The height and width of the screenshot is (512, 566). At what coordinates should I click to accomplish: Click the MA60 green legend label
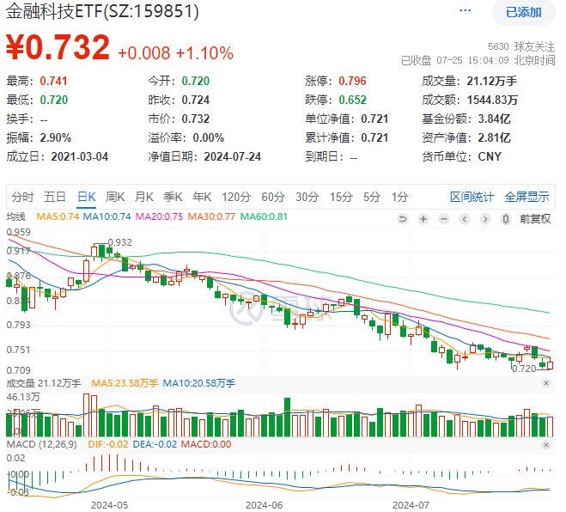(264, 216)
